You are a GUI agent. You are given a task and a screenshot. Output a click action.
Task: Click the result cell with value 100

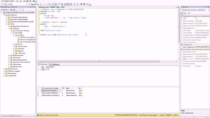(x=43, y=69)
